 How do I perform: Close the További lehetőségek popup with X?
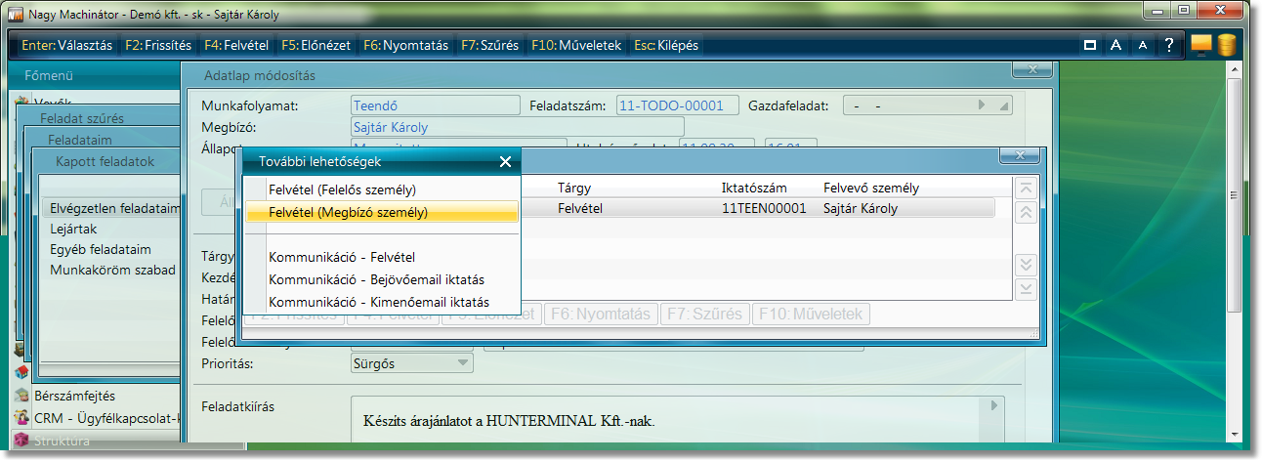[505, 162]
